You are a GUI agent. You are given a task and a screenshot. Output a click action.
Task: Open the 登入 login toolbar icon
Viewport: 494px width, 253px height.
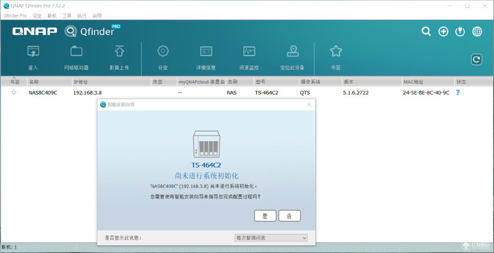point(33,51)
